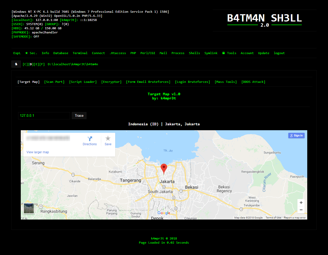Click the Bekasi Regency map label

point(224,189)
